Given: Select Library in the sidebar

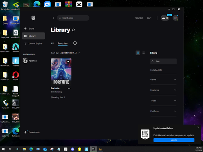Looking at the screenshot, I should [33, 36].
